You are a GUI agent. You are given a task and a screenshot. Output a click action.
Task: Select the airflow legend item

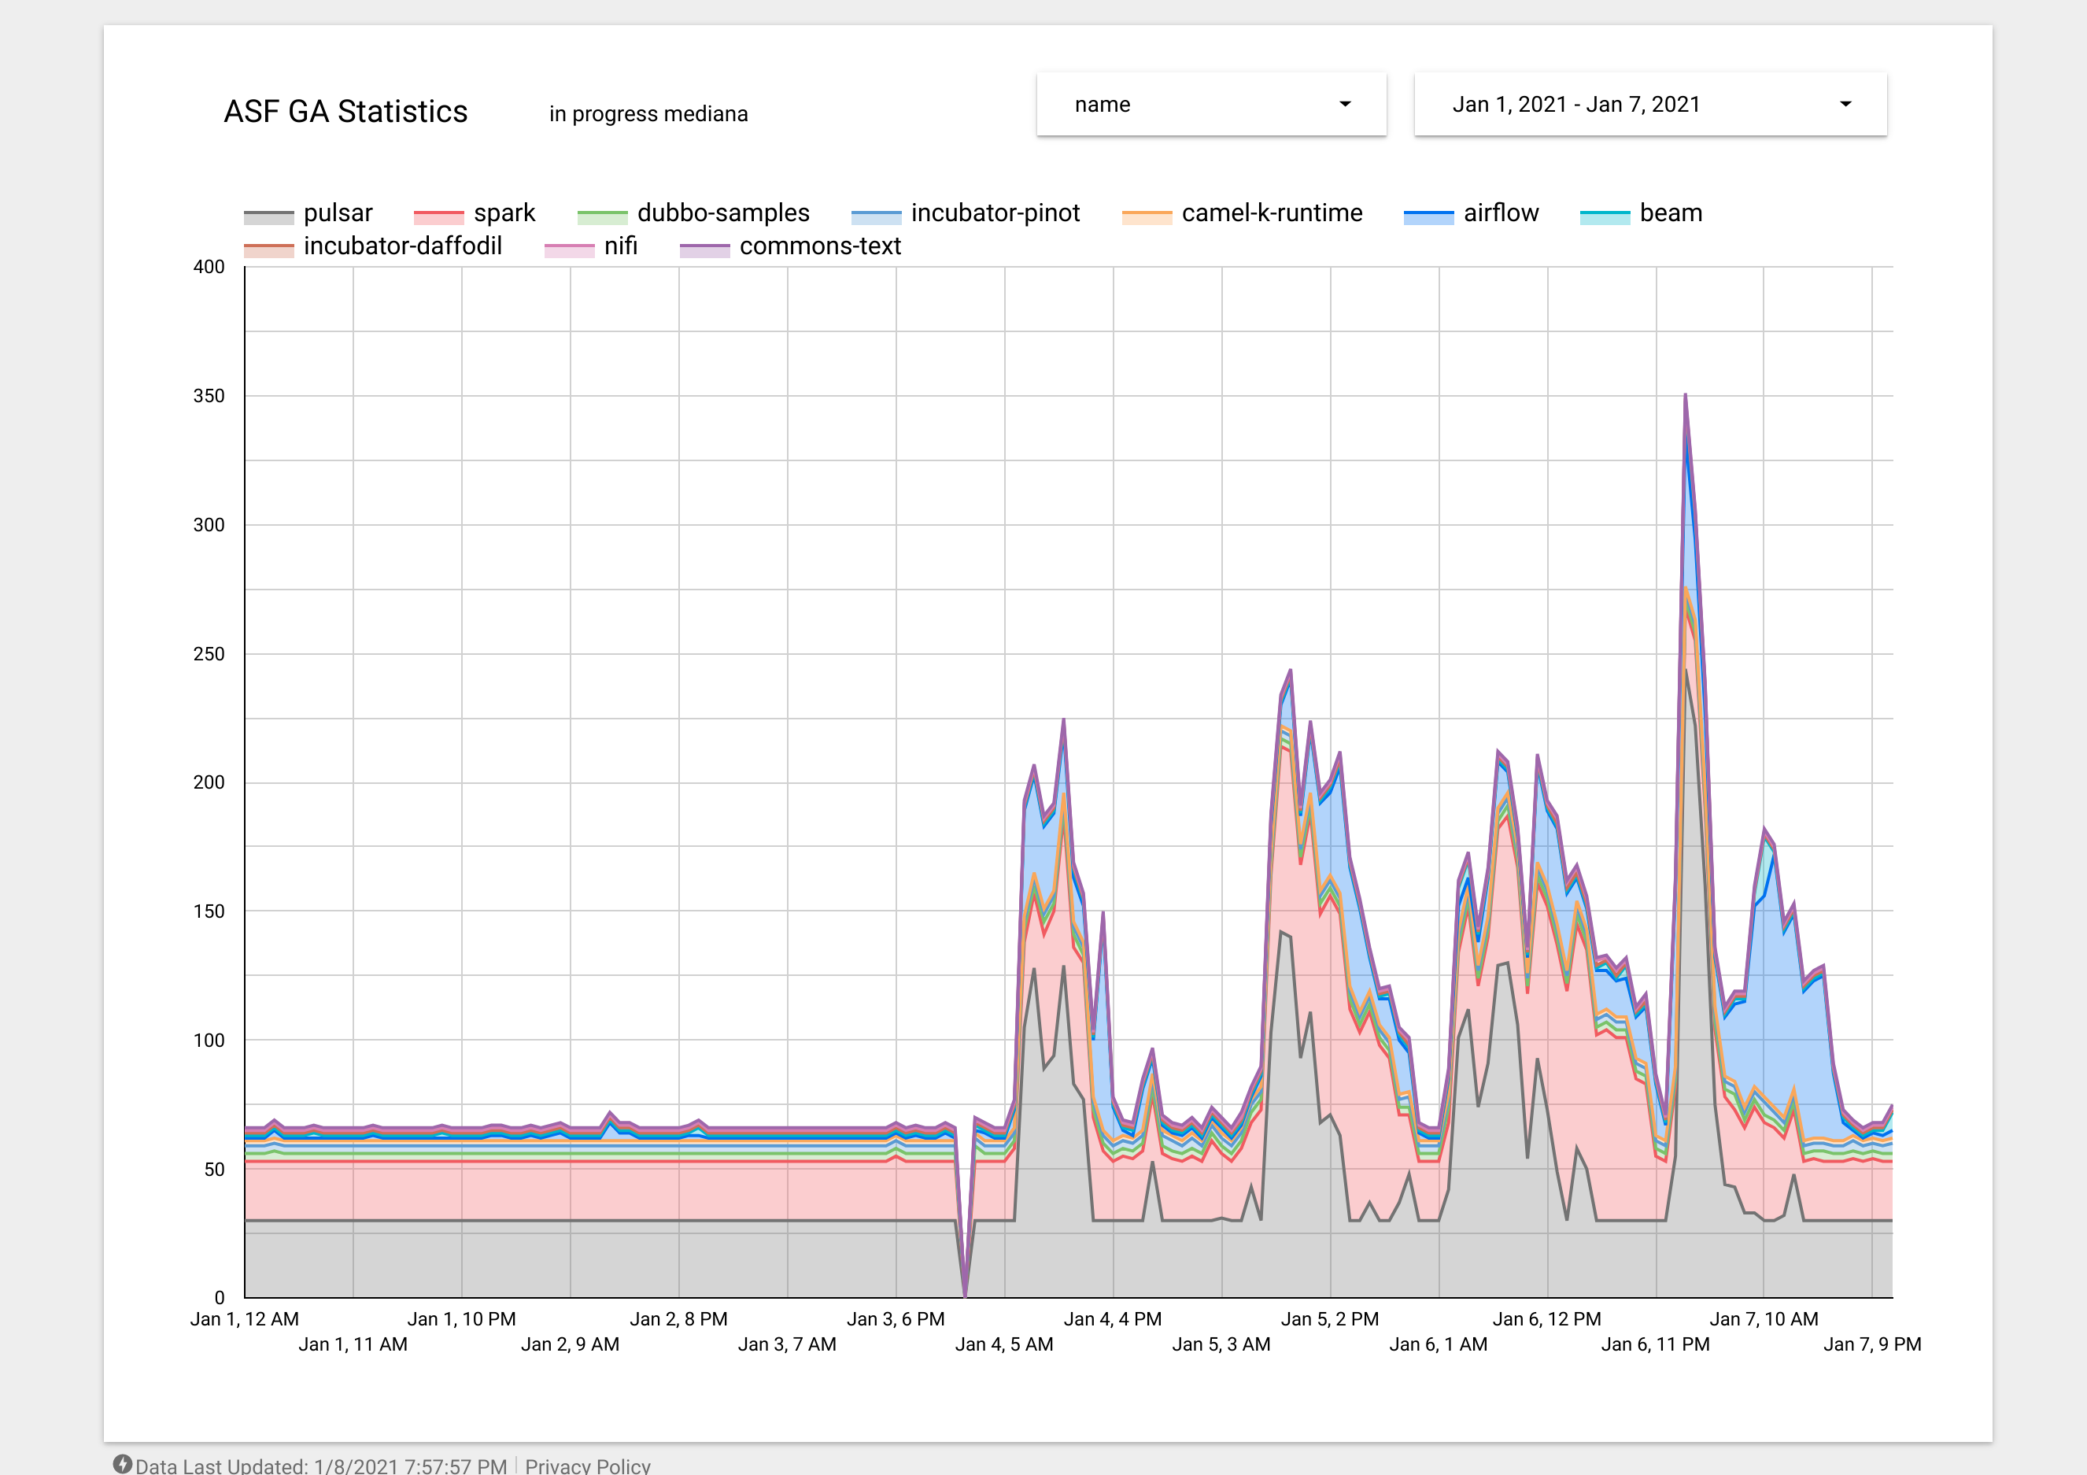click(x=1500, y=213)
